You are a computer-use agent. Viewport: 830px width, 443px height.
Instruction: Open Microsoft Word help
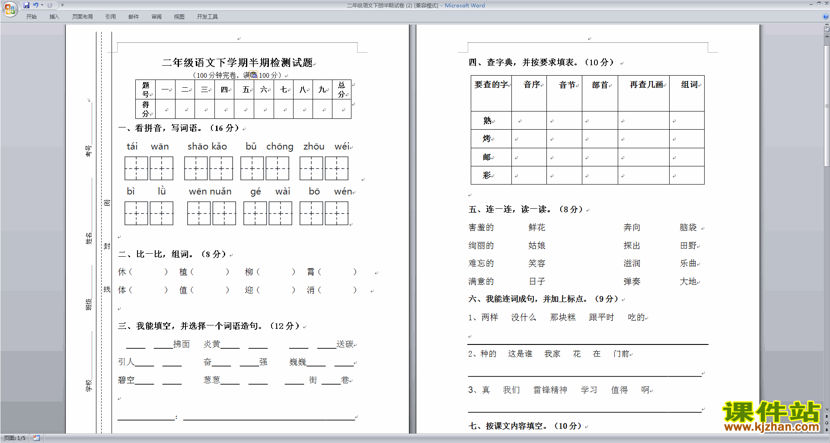tap(826, 16)
